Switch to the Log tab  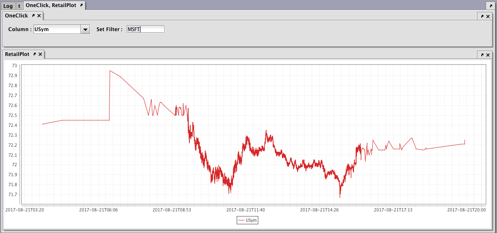(8, 6)
